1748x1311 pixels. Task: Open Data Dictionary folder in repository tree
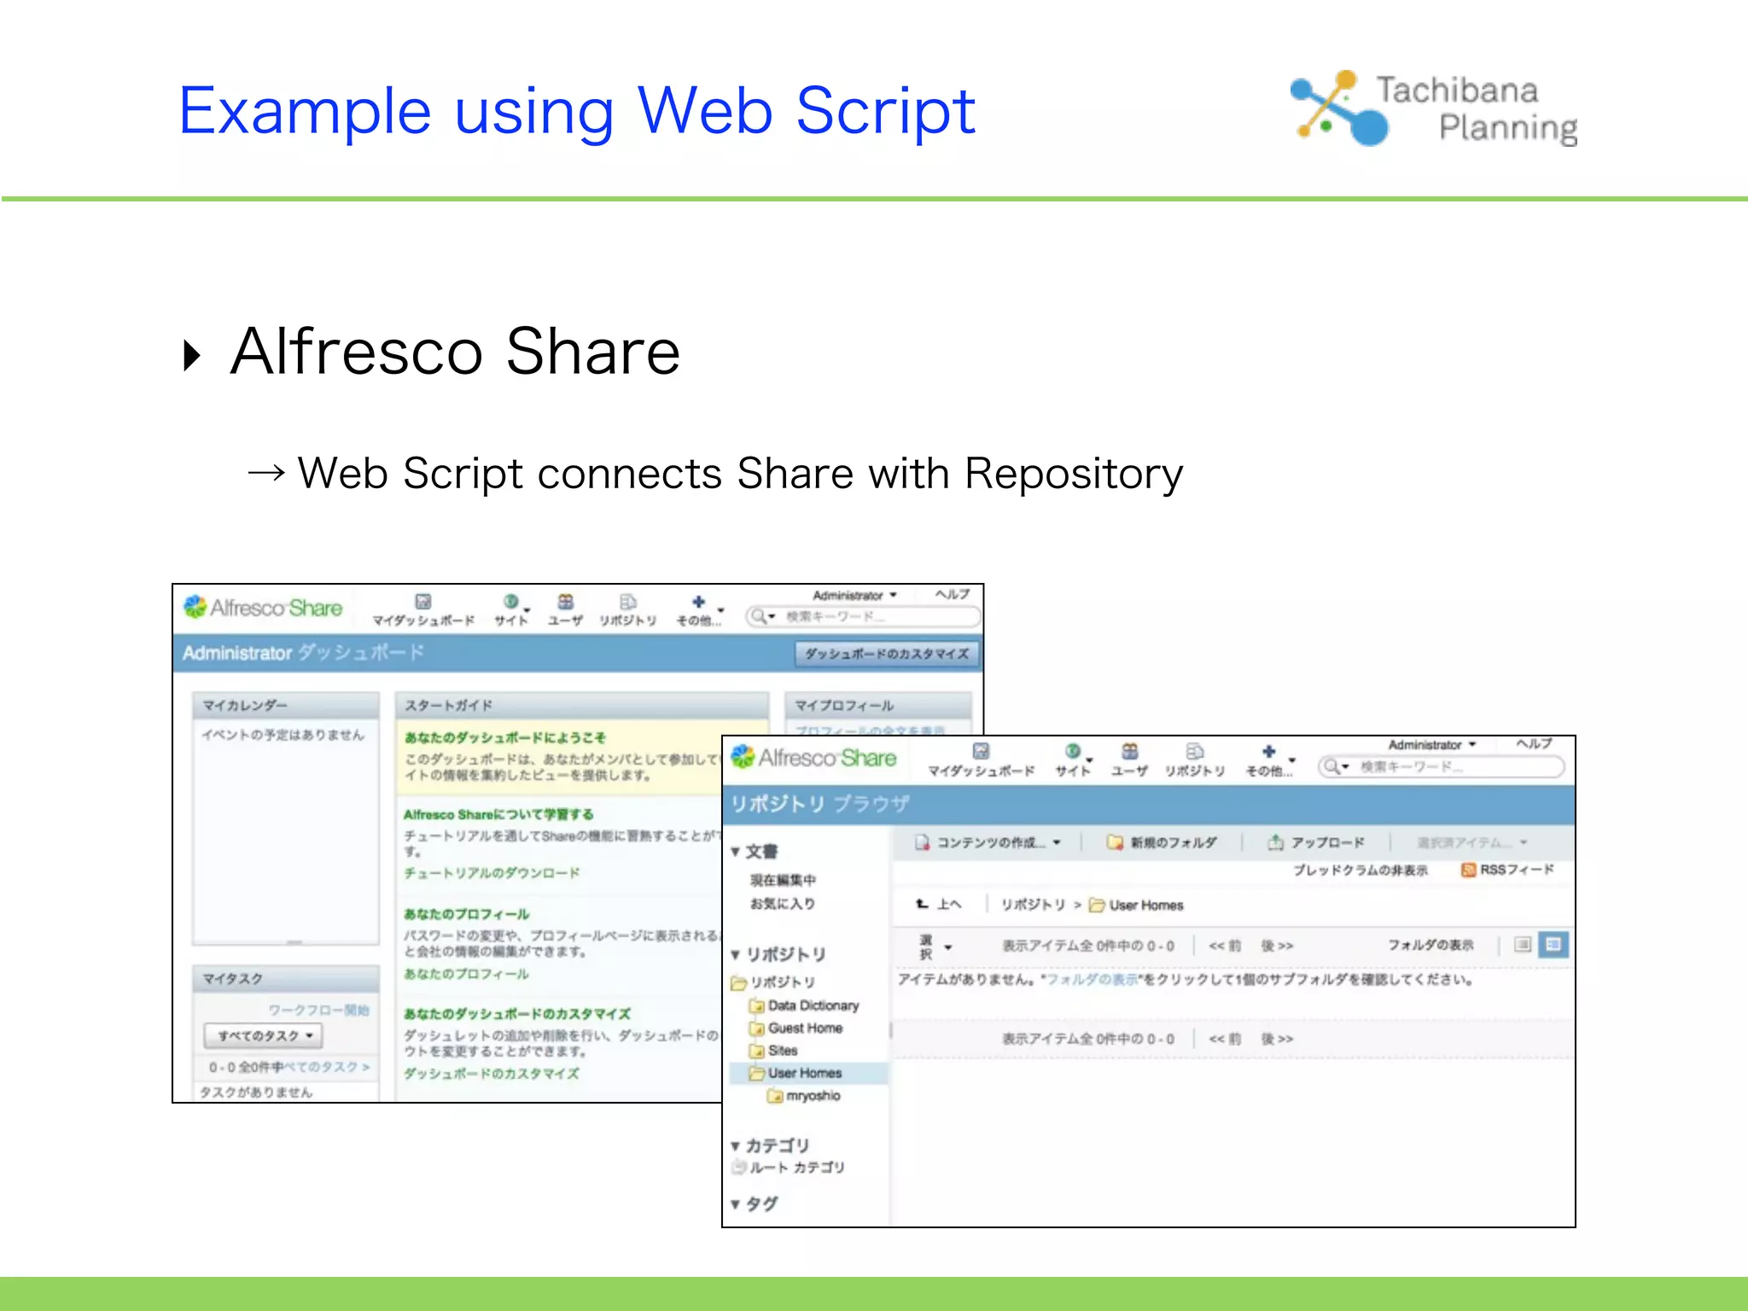[x=812, y=1005]
